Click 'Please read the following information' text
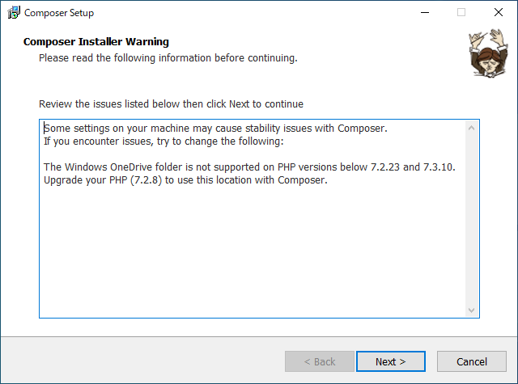518x384 pixels. tap(168, 58)
